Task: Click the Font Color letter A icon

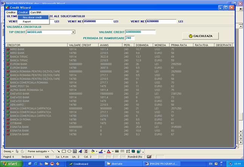Action: (109, 151)
